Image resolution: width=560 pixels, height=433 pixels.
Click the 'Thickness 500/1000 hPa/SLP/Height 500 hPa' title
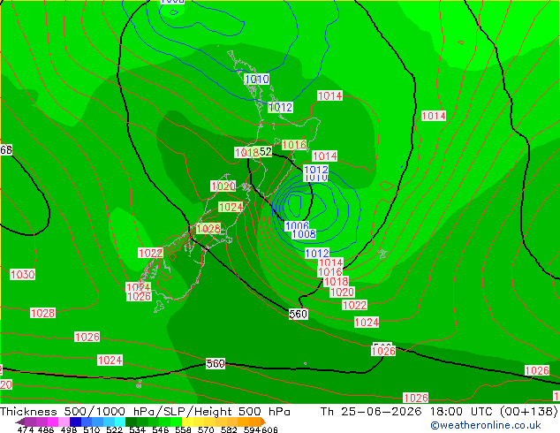pyautogui.click(x=145, y=412)
